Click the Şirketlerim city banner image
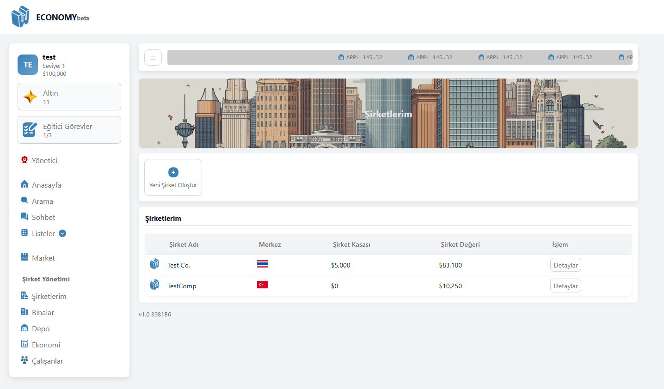The height and width of the screenshot is (389, 664). [x=388, y=113]
